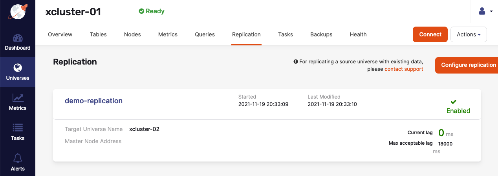Open the user menu caret
Screen dimensions: 498x176
491,12
